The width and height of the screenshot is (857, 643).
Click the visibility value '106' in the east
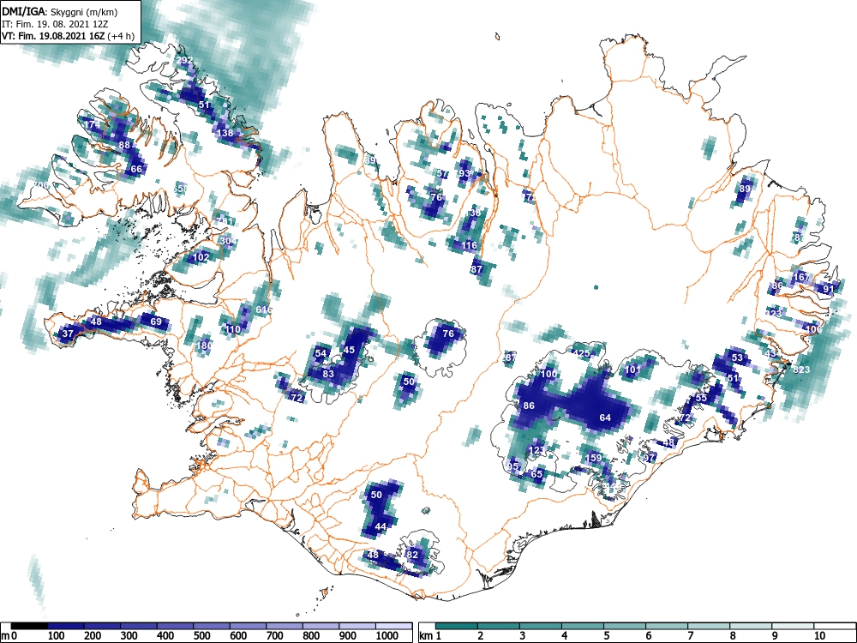813,329
